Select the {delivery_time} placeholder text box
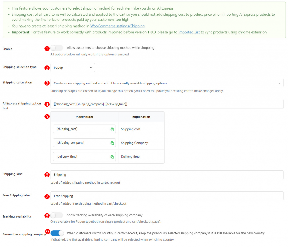 (82, 157)
